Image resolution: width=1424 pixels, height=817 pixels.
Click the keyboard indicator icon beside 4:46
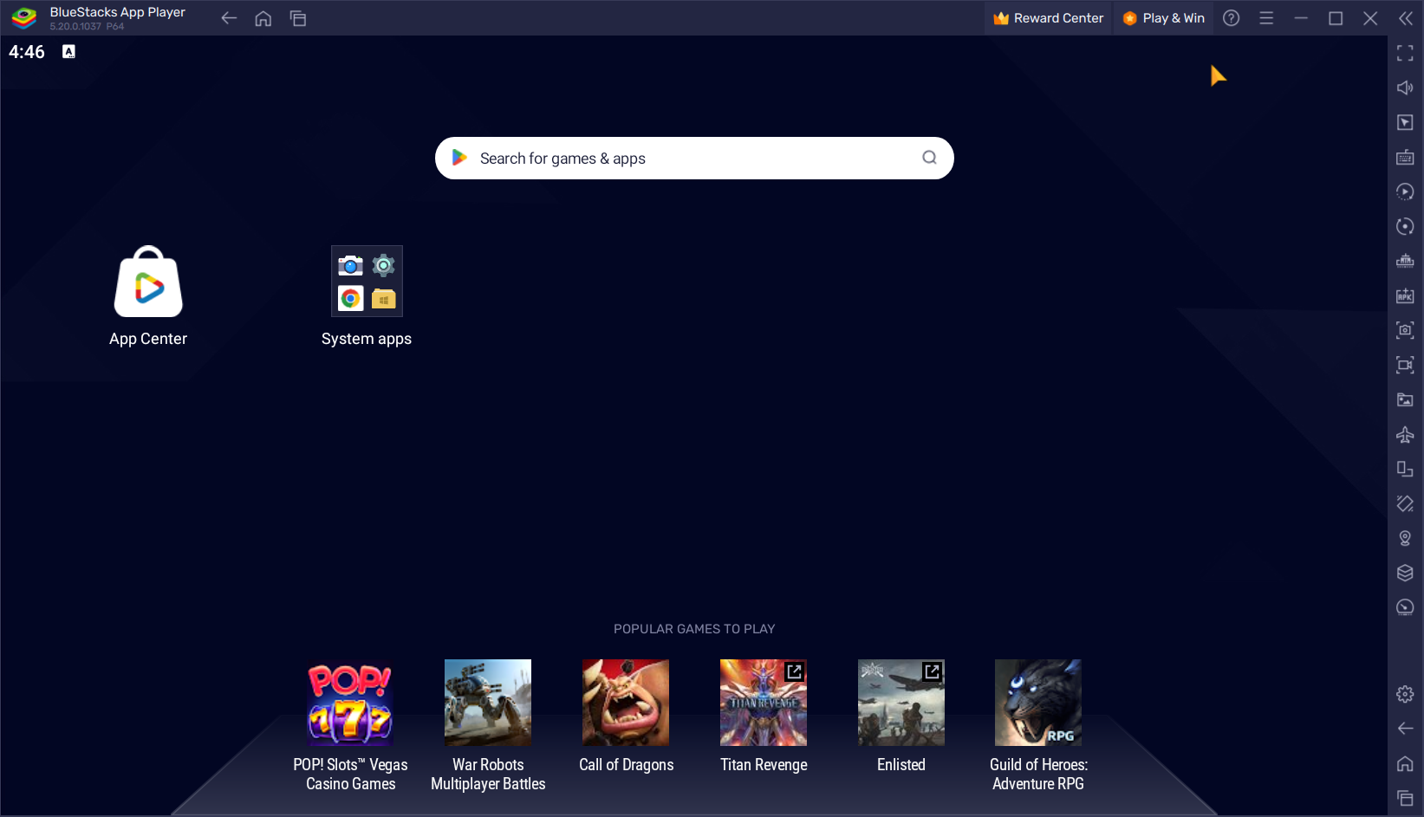(x=68, y=52)
